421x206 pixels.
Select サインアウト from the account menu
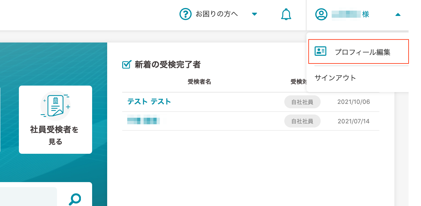point(335,78)
